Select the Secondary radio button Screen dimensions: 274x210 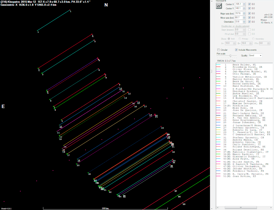tap(253, 39)
